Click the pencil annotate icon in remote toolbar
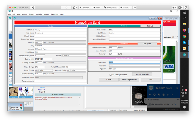Viewport: 196px width, 121px height. 135,7
